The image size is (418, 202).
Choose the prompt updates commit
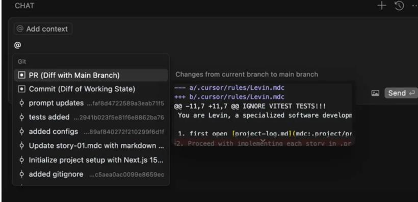point(91,103)
